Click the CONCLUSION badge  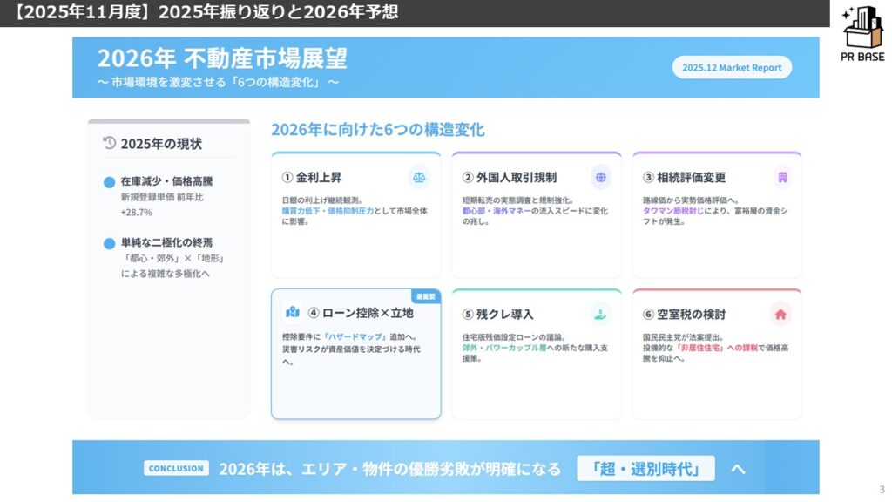[177, 469]
